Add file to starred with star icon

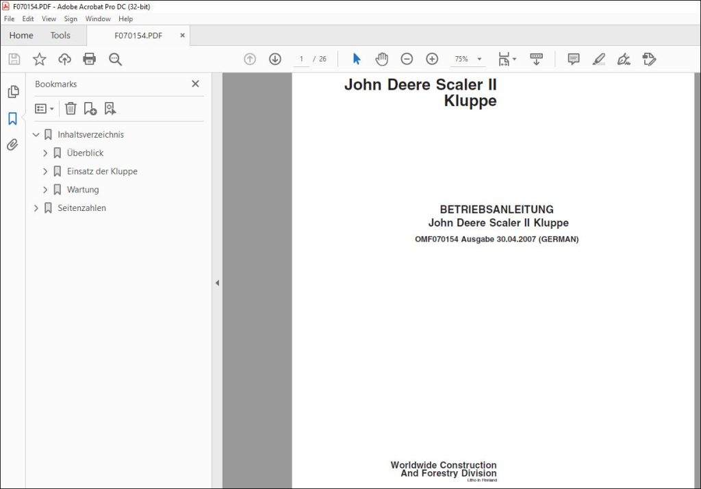pyautogui.click(x=39, y=59)
